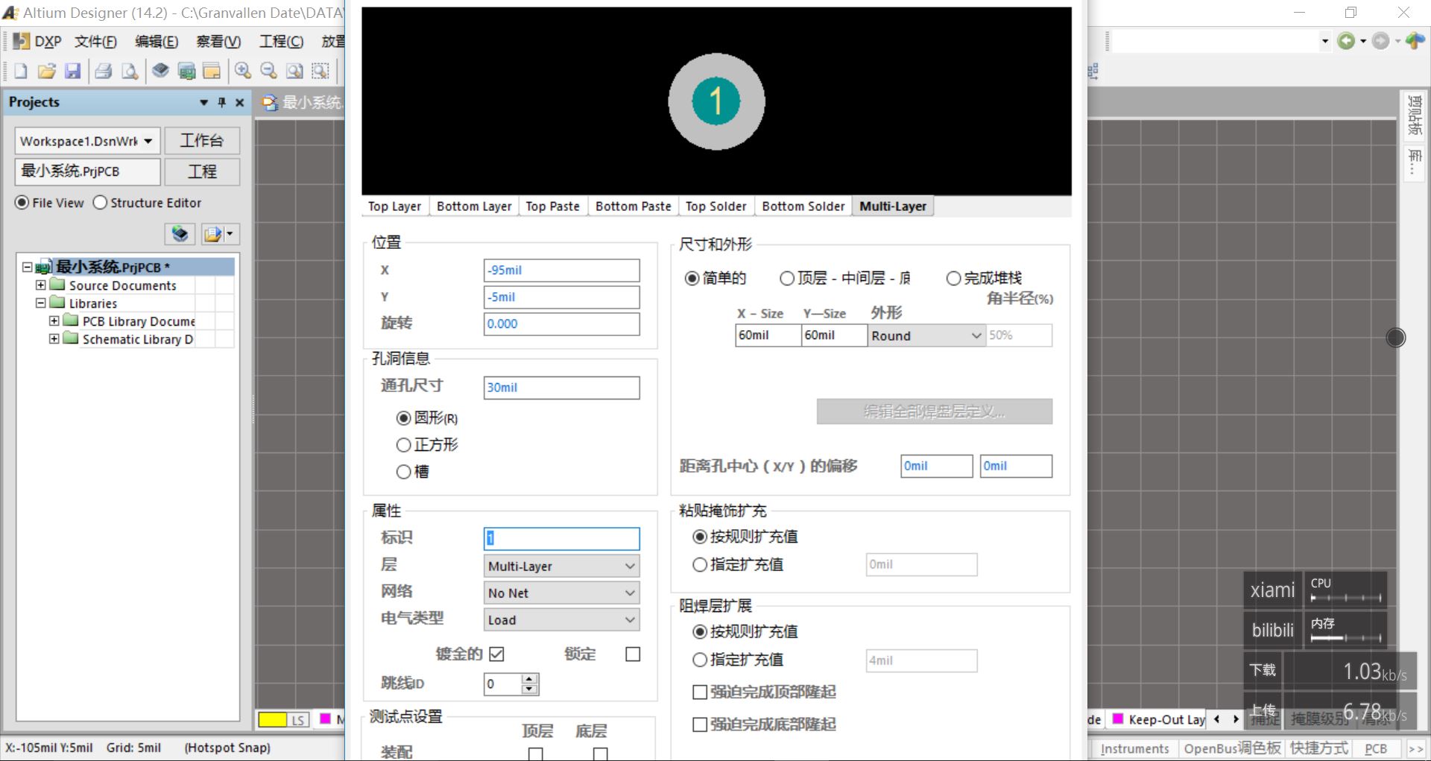Click the round floating button at right edge
Image resolution: width=1431 pixels, height=761 pixels.
[x=1395, y=338]
